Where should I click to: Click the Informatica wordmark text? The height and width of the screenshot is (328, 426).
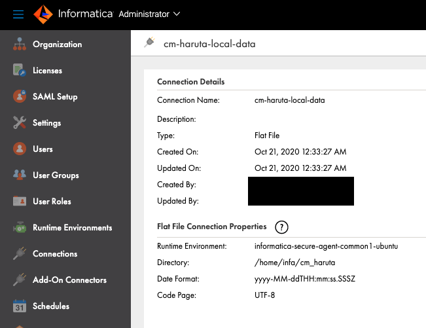[x=86, y=14]
